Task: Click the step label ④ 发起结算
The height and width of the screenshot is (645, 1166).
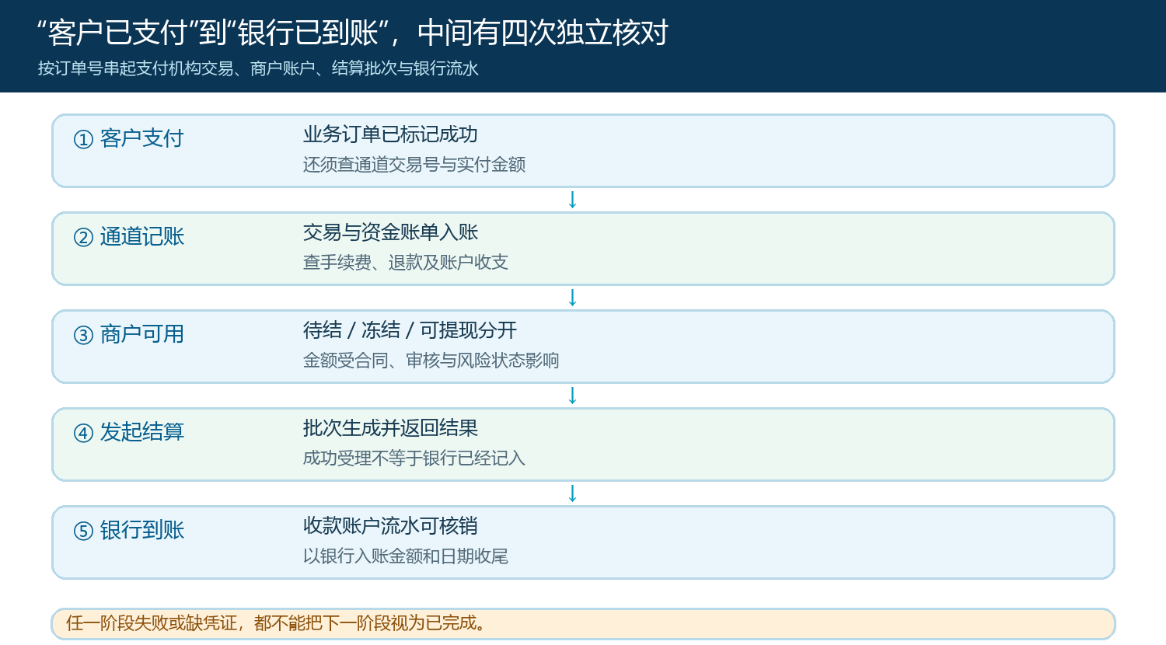Action: 128,432
